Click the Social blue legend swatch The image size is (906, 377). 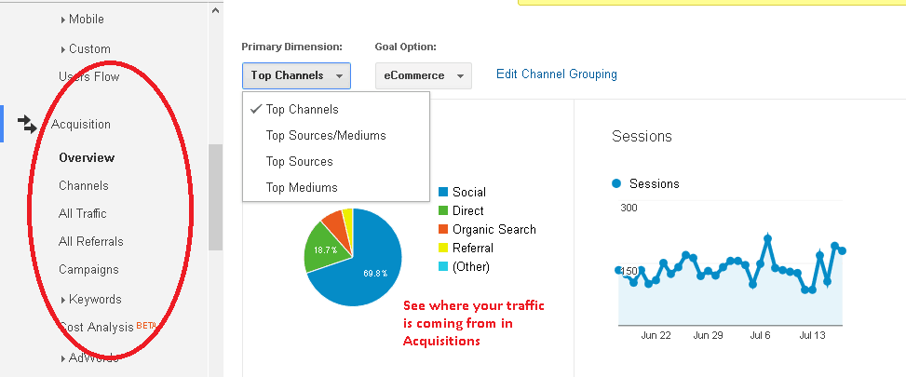(x=443, y=193)
